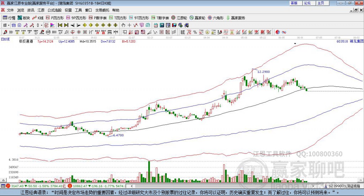The image size is (364, 196).
Task: Select the n² squares tool
Action: (60, 32)
